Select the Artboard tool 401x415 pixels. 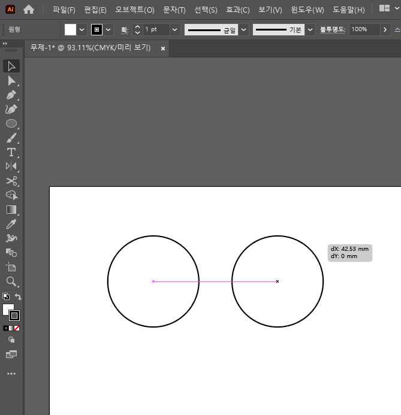(x=11, y=267)
